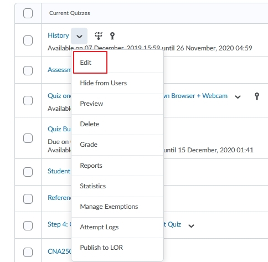Click the key icon on the Webcam quiz row
The height and width of the screenshot is (262, 268).
(x=257, y=96)
